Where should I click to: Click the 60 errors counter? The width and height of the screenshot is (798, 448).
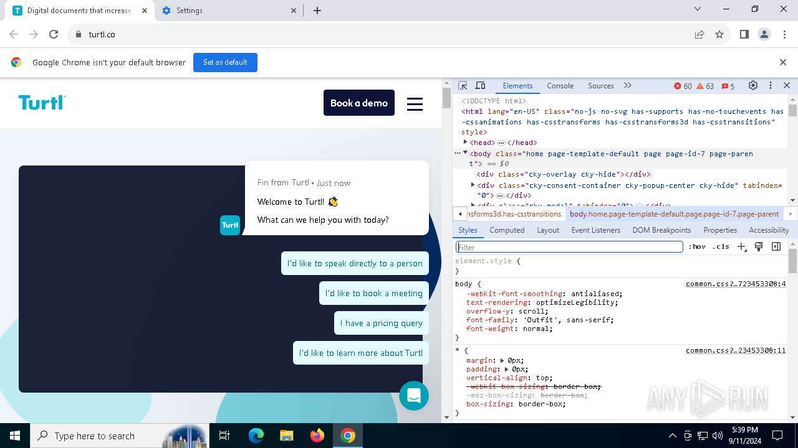click(683, 86)
